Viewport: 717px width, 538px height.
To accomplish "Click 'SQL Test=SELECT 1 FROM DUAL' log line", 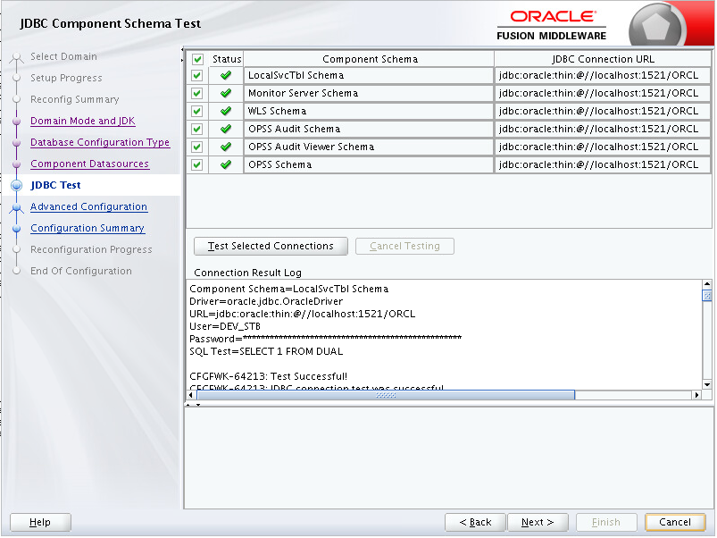I will pyautogui.click(x=266, y=352).
